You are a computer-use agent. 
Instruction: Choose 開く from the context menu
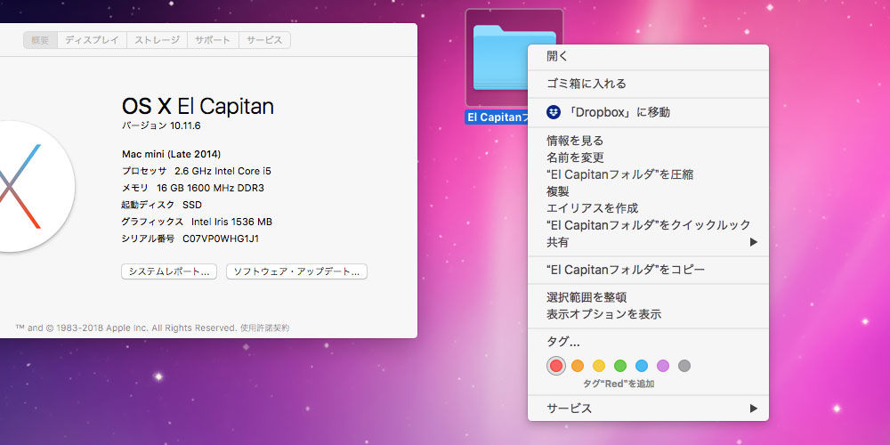pyautogui.click(x=648, y=56)
